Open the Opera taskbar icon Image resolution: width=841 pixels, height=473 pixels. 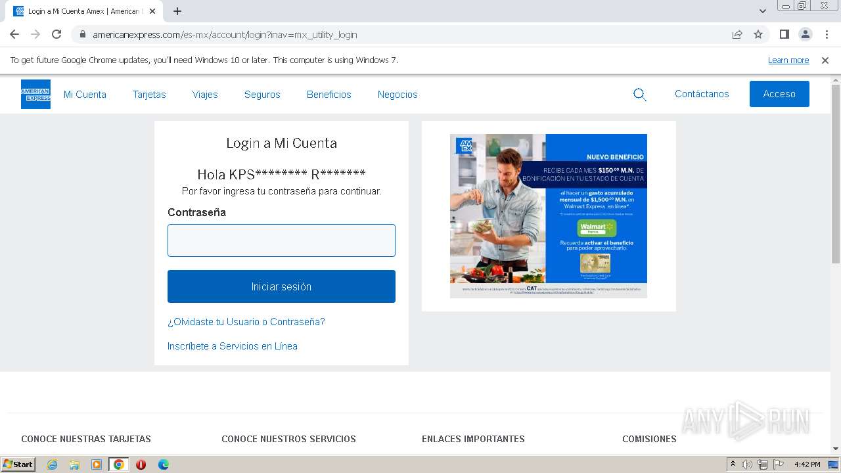click(141, 464)
